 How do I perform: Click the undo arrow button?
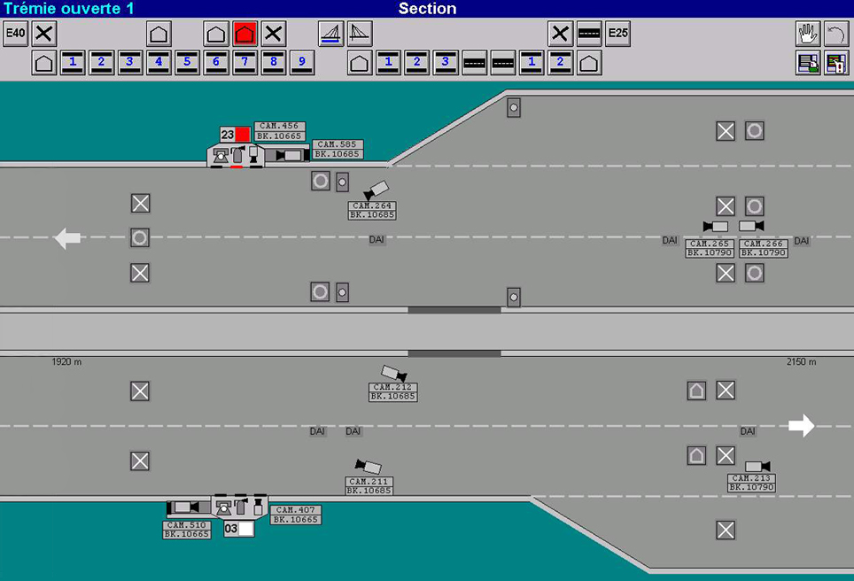(835, 35)
